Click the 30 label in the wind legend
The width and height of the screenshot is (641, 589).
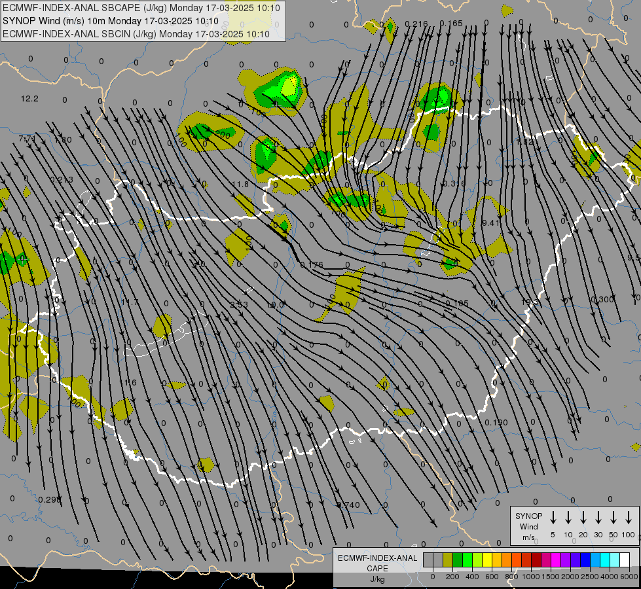tap(598, 535)
